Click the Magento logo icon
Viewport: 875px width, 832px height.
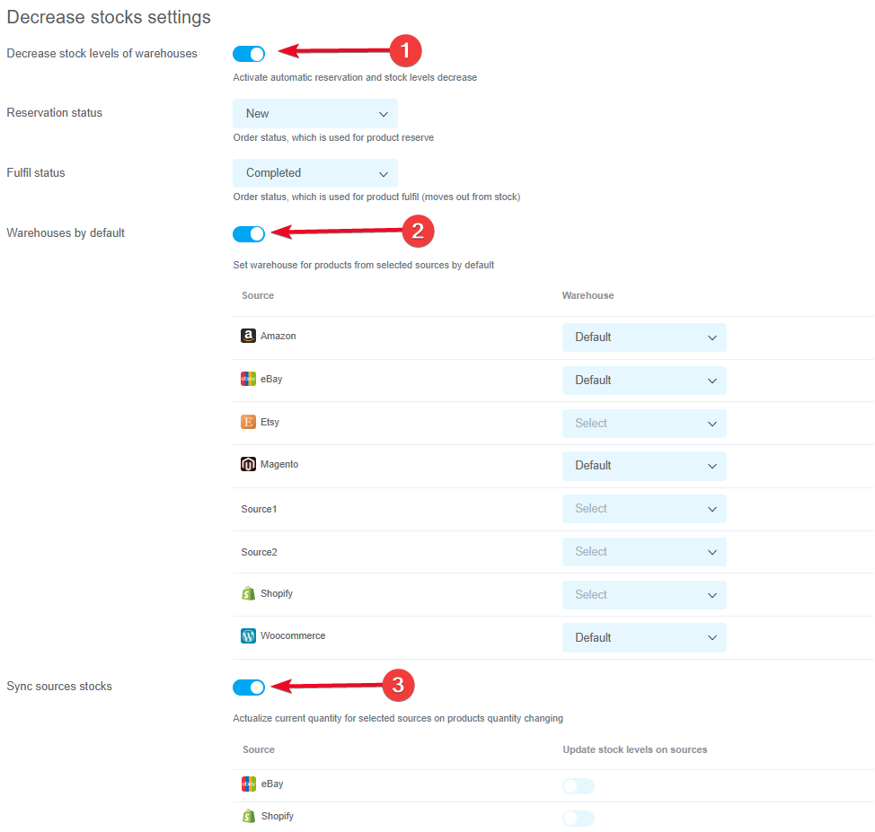[x=248, y=464]
